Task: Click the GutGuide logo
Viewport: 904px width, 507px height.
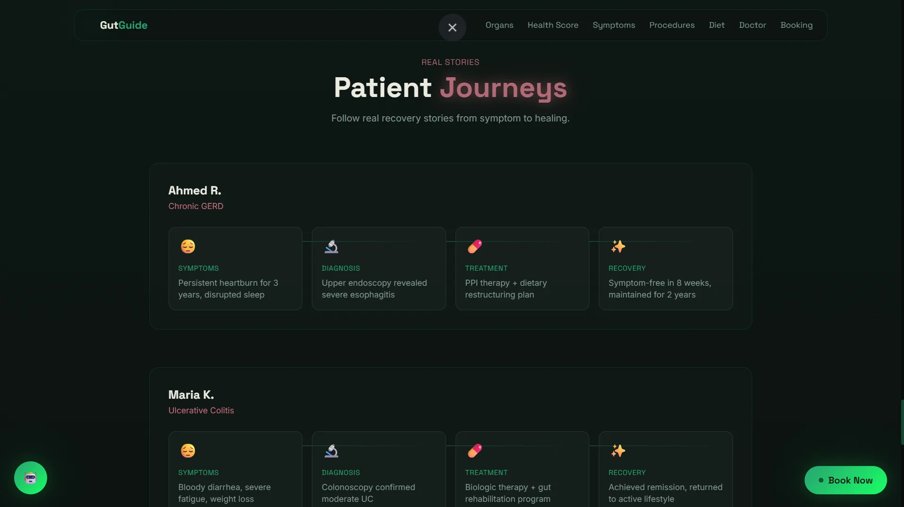Action: pyautogui.click(x=123, y=25)
